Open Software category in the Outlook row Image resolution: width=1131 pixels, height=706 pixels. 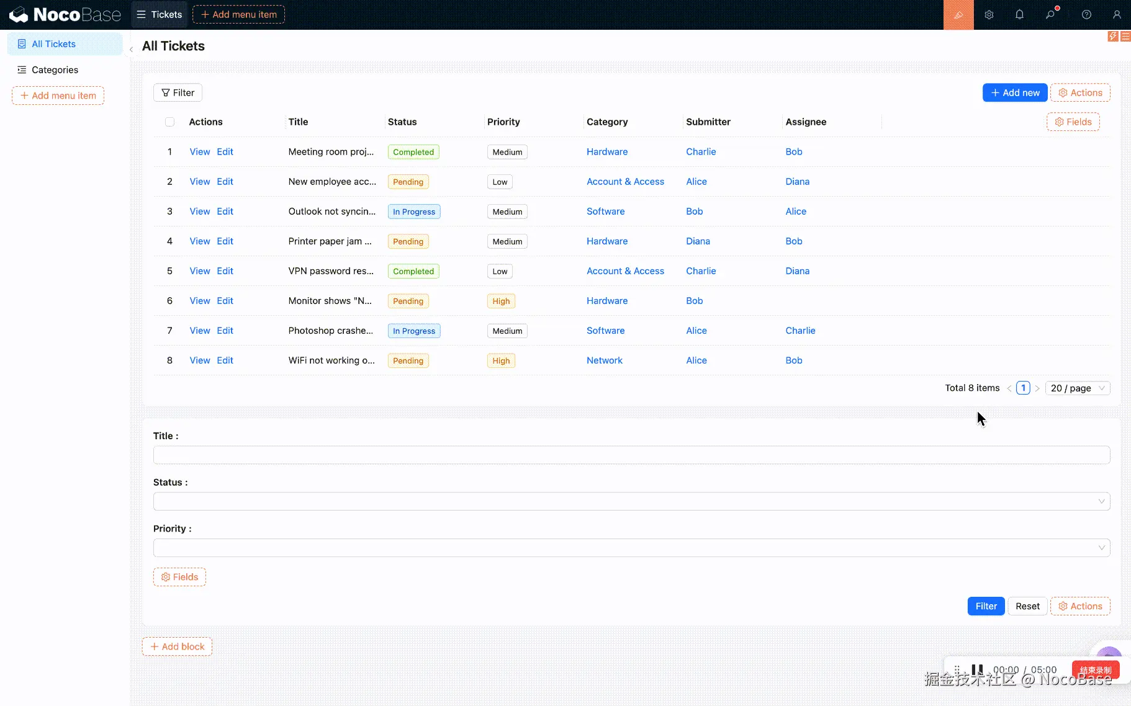pyautogui.click(x=606, y=212)
